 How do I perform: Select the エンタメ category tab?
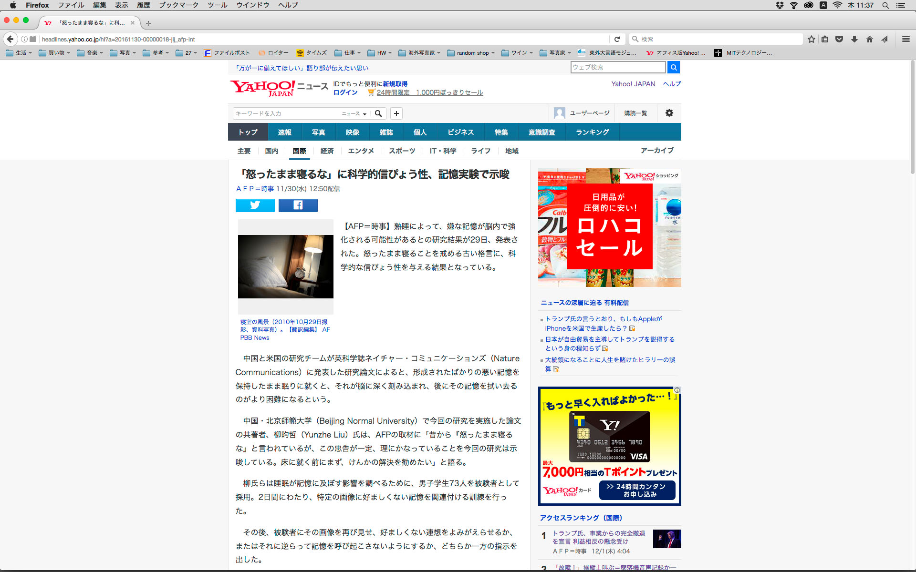coord(361,151)
